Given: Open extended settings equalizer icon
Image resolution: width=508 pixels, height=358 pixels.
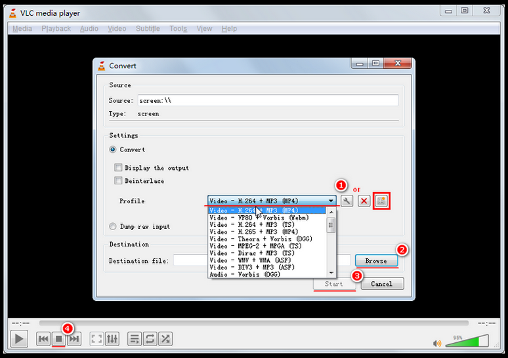Looking at the screenshot, I should pos(112,339).
